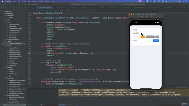189x106 pixels.
Task: Click the $2,400.00 amount field
Action: pos(146,33)
